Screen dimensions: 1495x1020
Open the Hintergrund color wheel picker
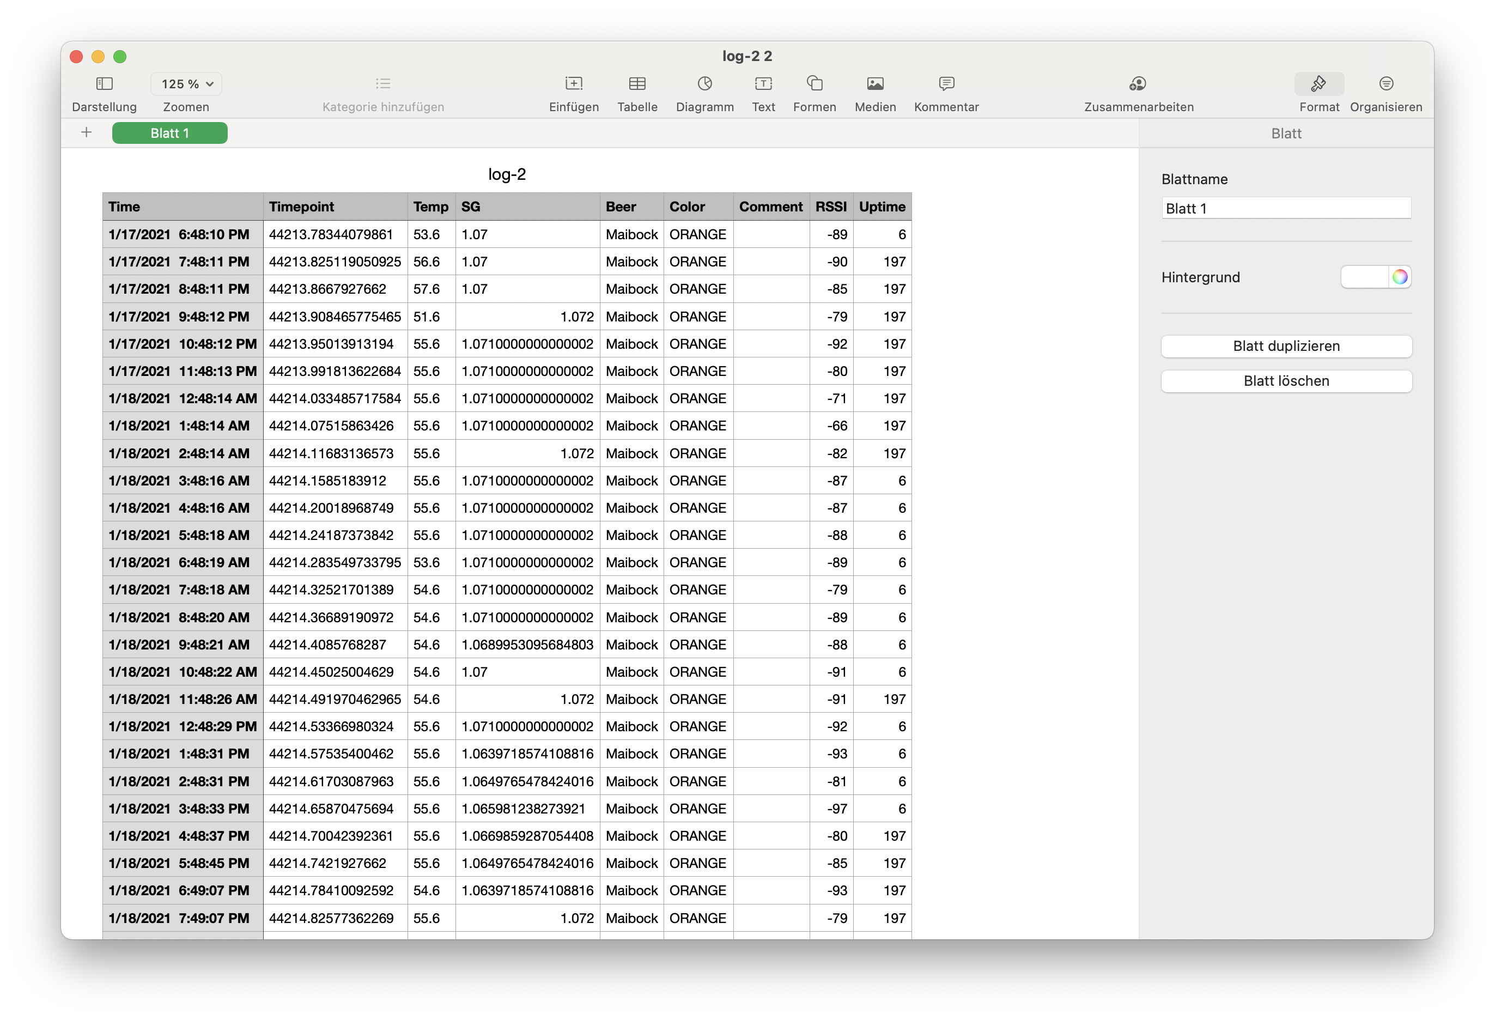(1400, 277)
